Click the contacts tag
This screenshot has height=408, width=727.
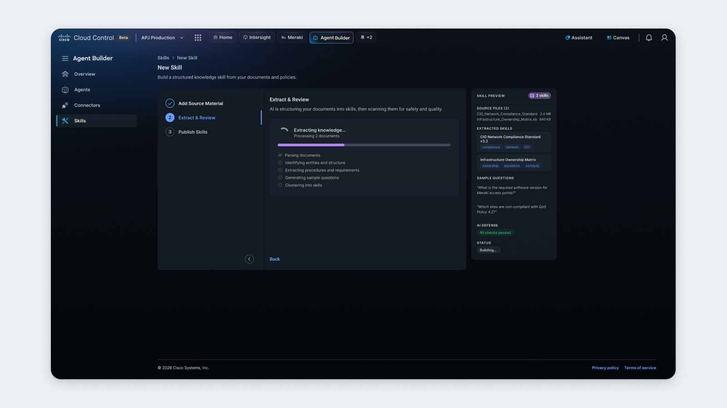tap(532, 166)
